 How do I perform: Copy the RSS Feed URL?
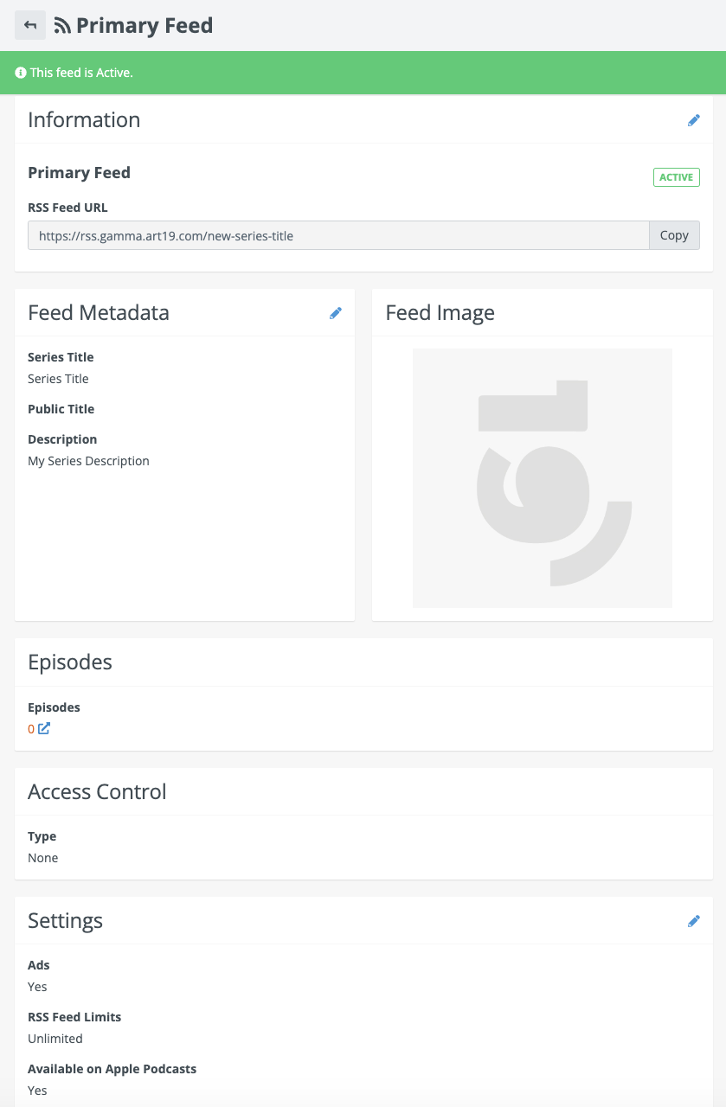(674, 235)
